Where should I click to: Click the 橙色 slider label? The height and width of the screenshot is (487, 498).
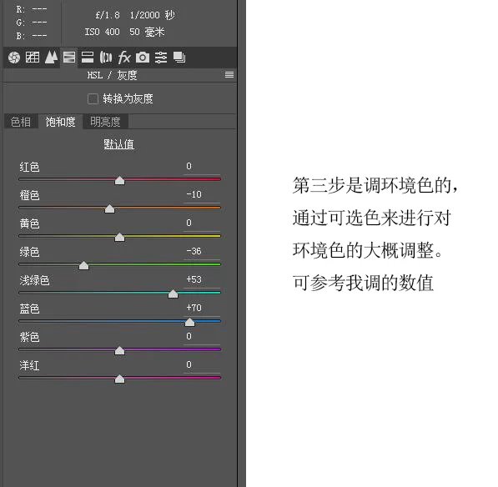(29, 195)
